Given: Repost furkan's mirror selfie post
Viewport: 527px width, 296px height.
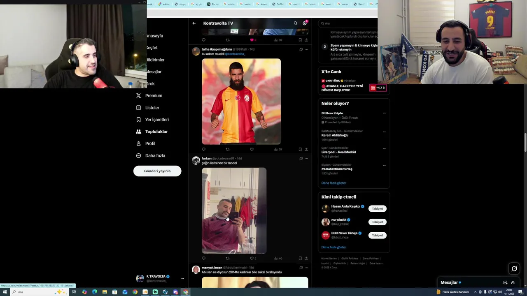Looking at the screenshot, I should coord(228,258).
